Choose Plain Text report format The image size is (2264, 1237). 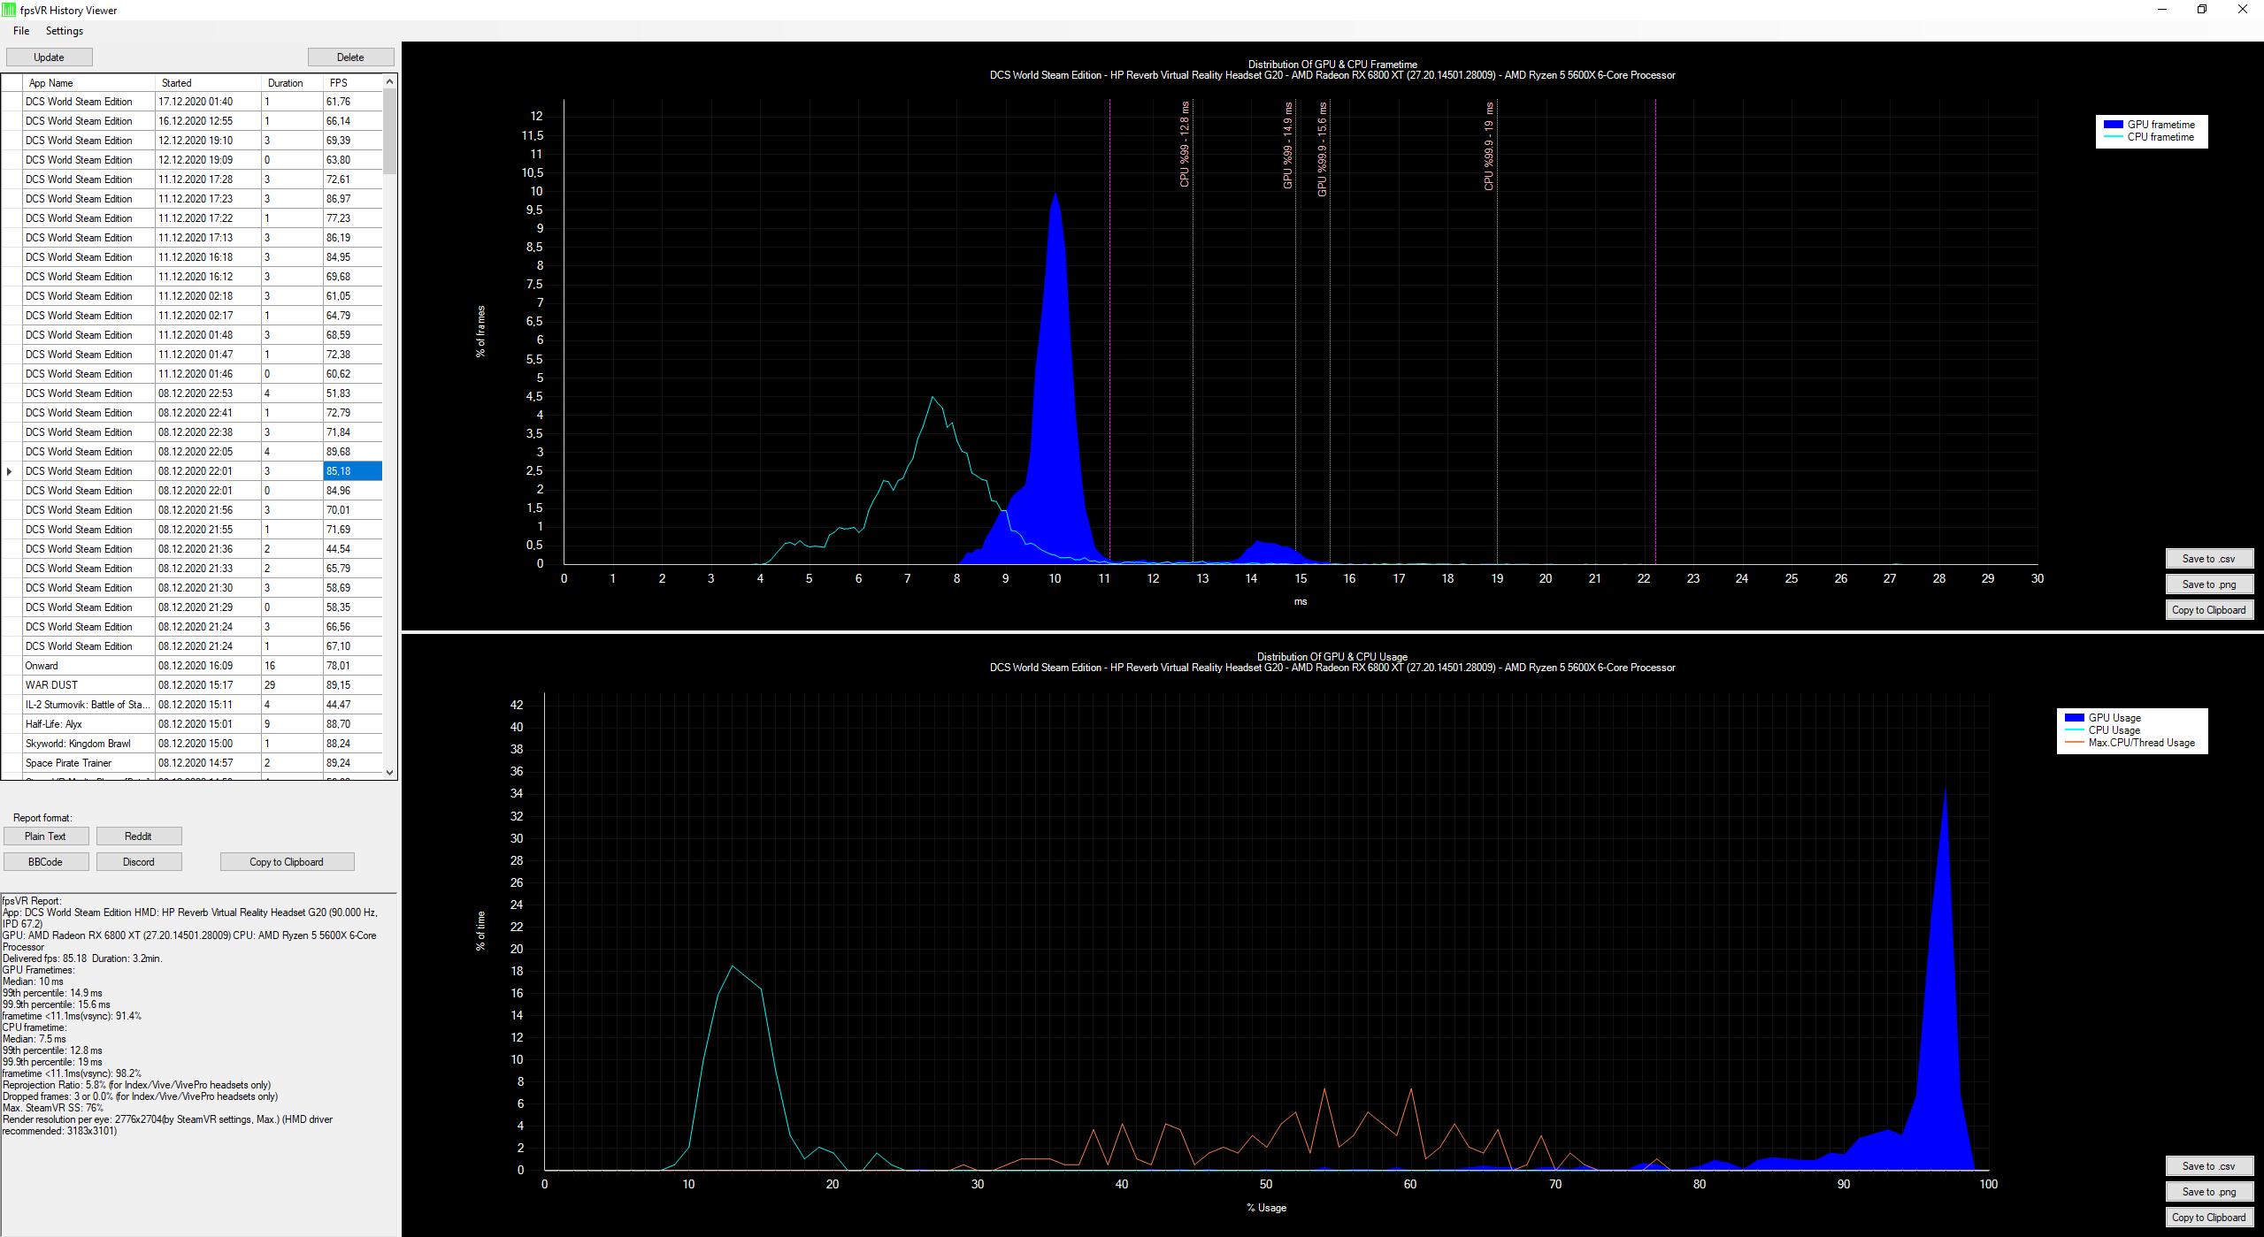coord(46,836)
